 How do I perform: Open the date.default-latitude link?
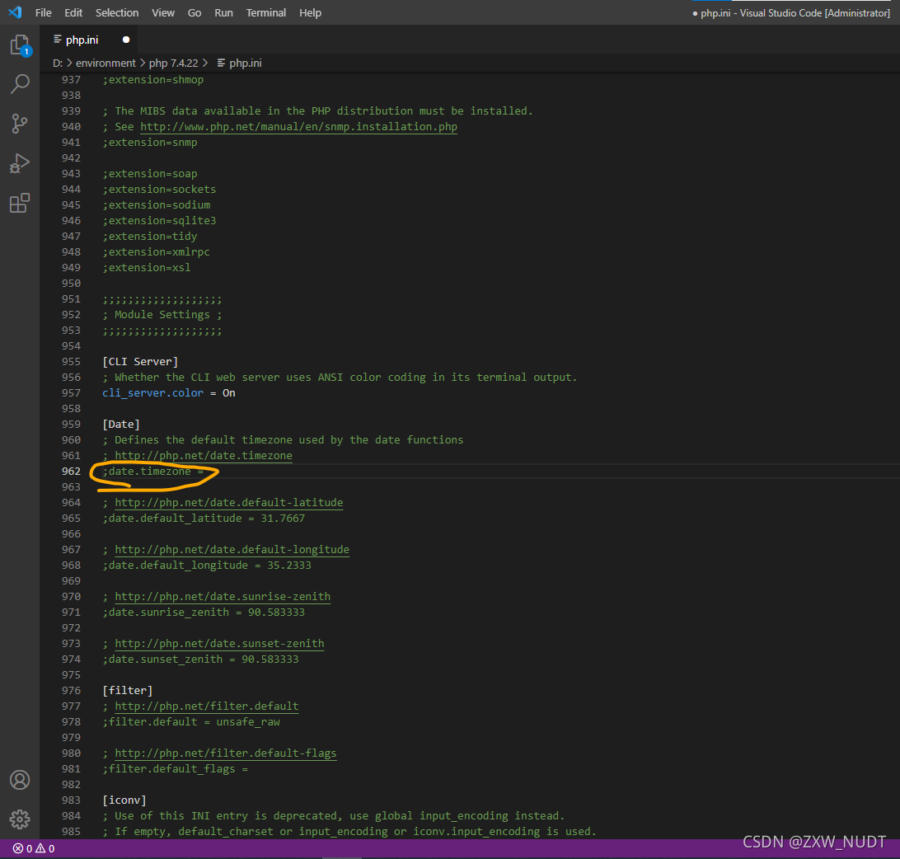point(229,502)
